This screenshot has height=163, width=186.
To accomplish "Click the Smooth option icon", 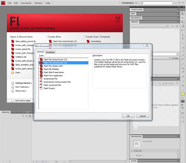I will (183, 117).
